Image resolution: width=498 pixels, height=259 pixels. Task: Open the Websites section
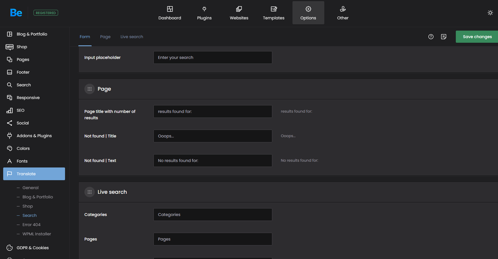click(239, 13)
